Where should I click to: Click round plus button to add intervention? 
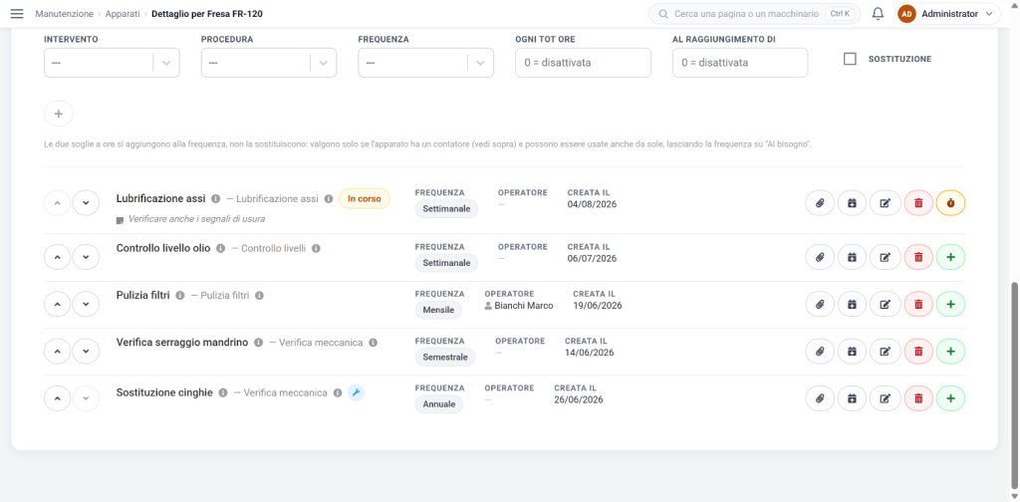point(59,114)
